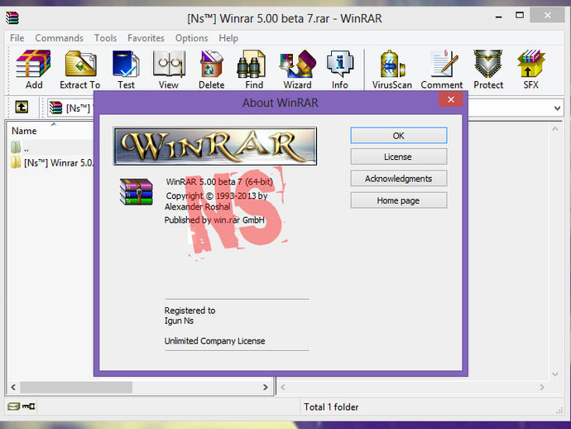This screenshot has height=429, width=571.
Task: Open the Options menu
Action: pos(191,38)
